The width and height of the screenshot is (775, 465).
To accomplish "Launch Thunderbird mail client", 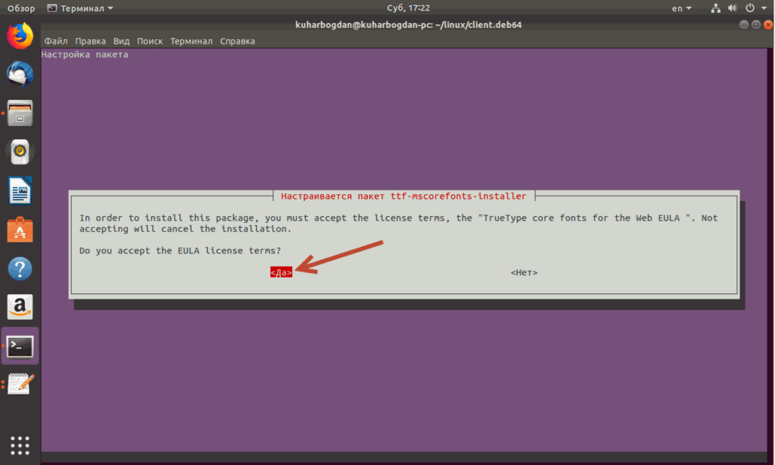I will [20, 74].
